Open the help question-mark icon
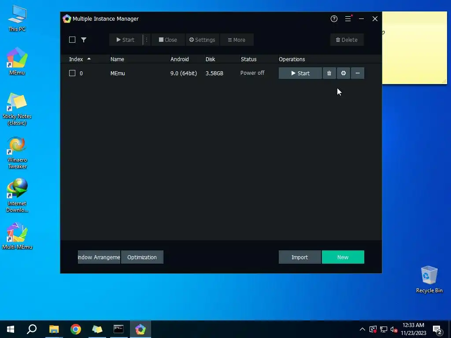This screenshot has height=338, width=451. pyautogui.click(x=334, y=18)
